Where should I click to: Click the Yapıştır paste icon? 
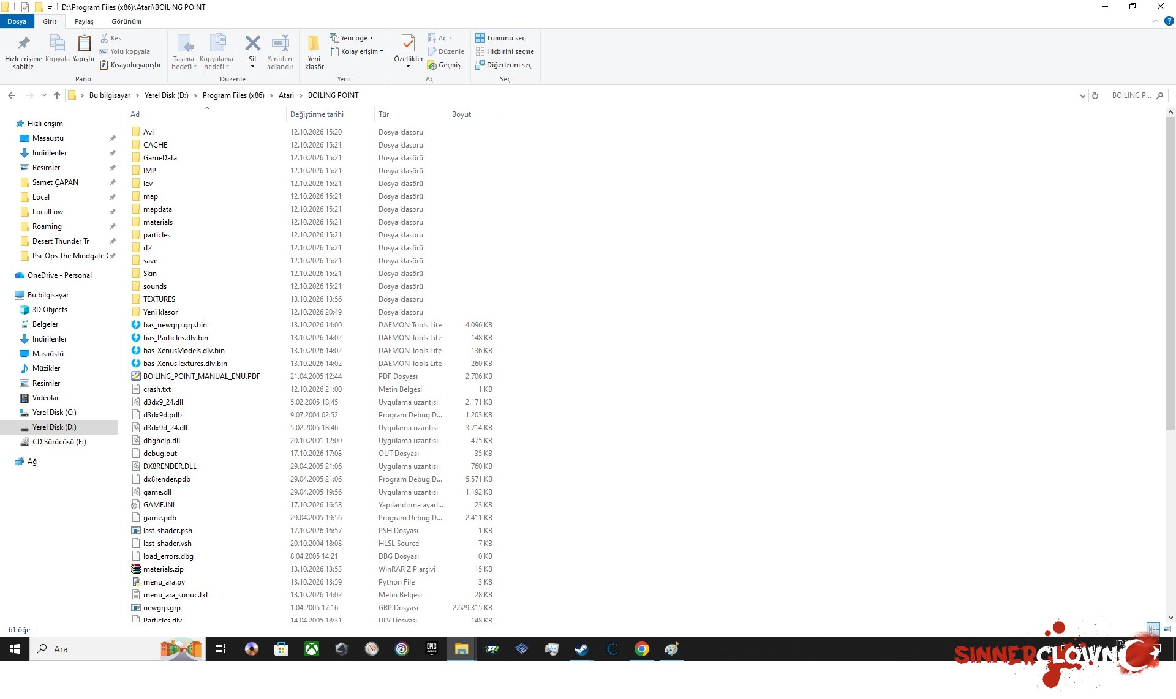coord(84,44)
